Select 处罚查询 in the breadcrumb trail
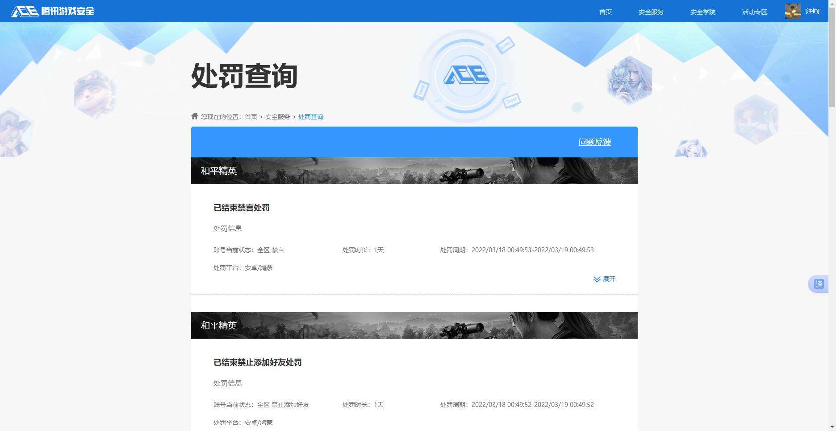The height and width of the screenshot is (431, 836). point(311,116)
